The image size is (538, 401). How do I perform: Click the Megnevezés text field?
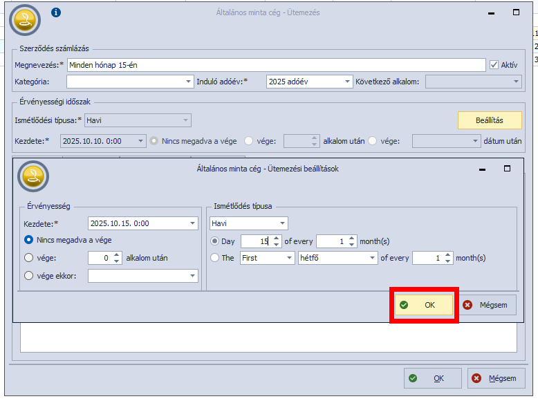[275, 65]
